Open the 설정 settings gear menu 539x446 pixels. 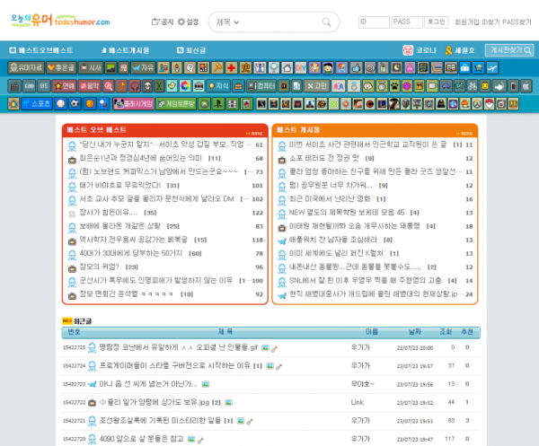(188, 22)
